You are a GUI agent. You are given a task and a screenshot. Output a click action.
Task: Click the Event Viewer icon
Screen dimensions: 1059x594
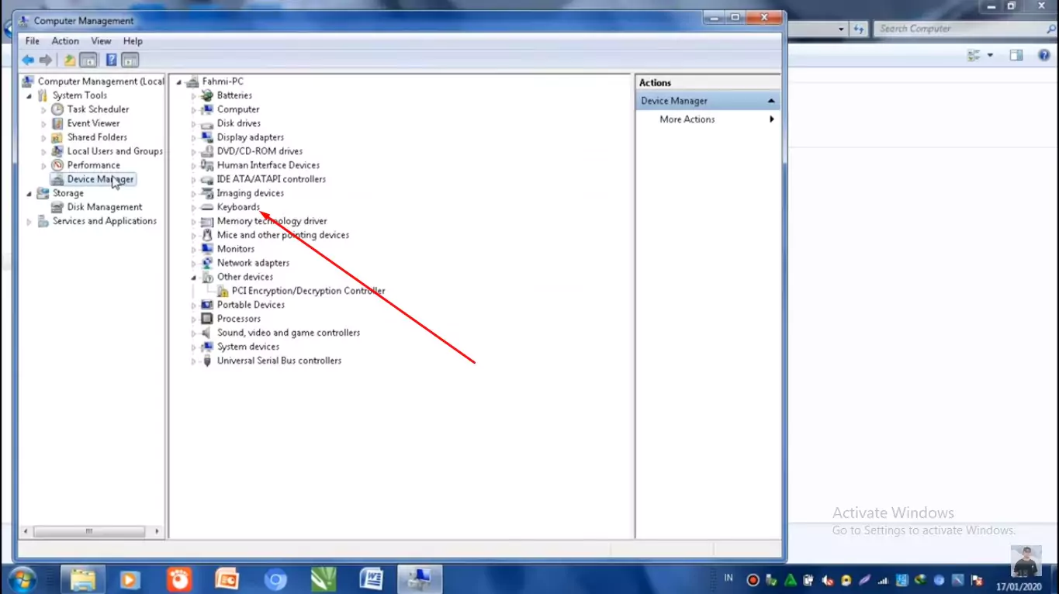click(57, 123)
